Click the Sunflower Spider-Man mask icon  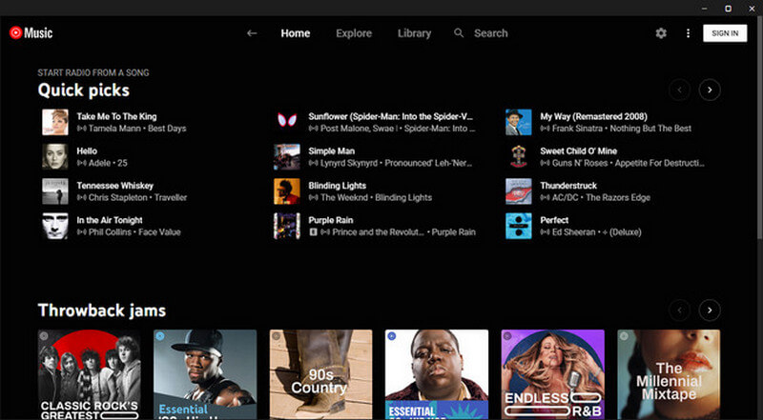[x=287, y=122]
